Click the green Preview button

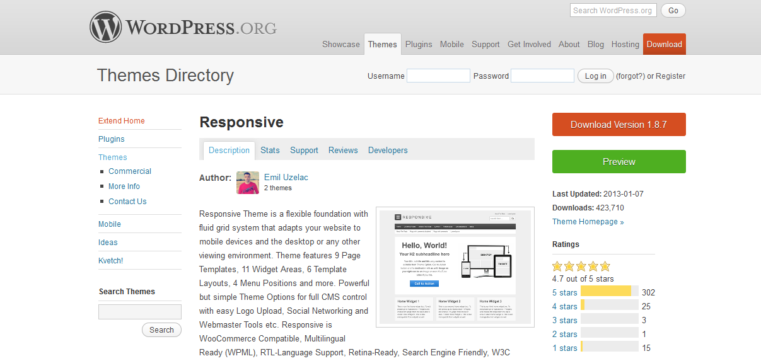click(x=619, y=162)
